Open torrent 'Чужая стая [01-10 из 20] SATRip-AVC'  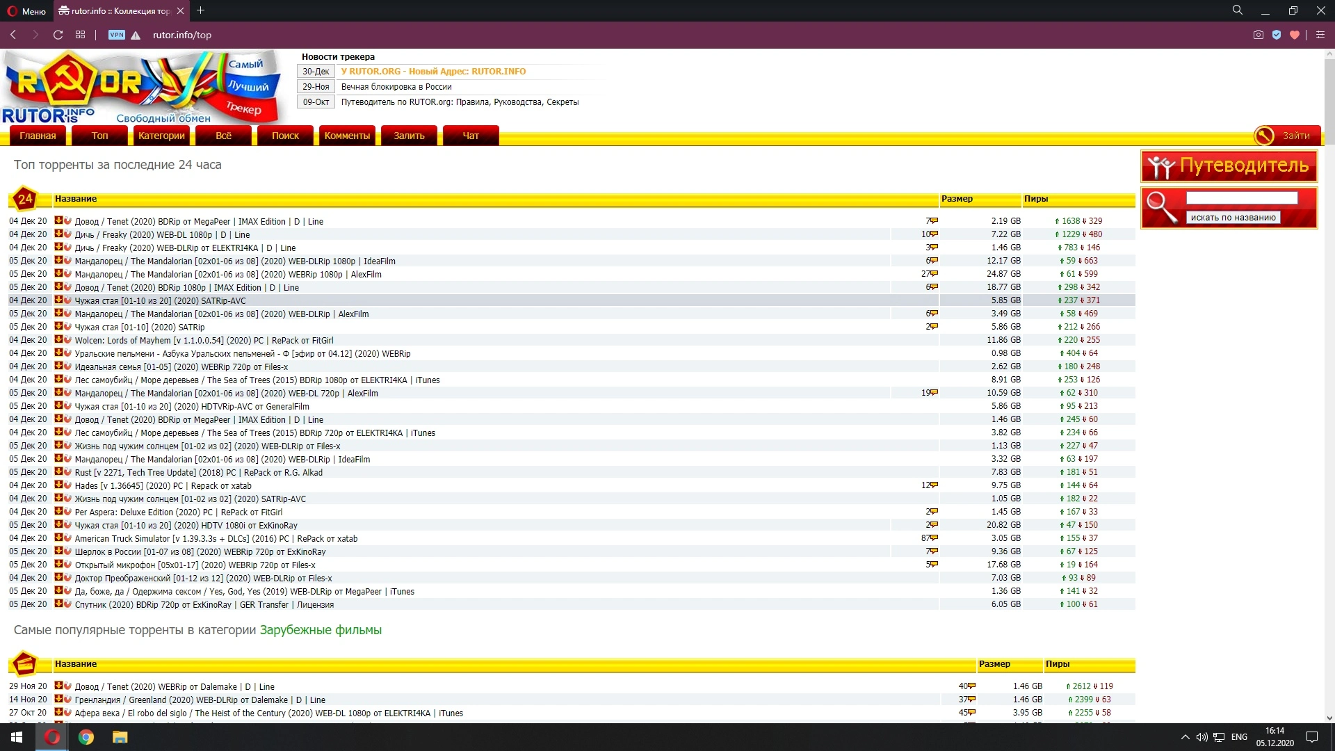click(160, 301)
